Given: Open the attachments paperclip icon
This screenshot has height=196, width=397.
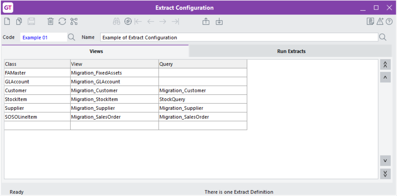Looking at the screenshot, I should point(371,22).
